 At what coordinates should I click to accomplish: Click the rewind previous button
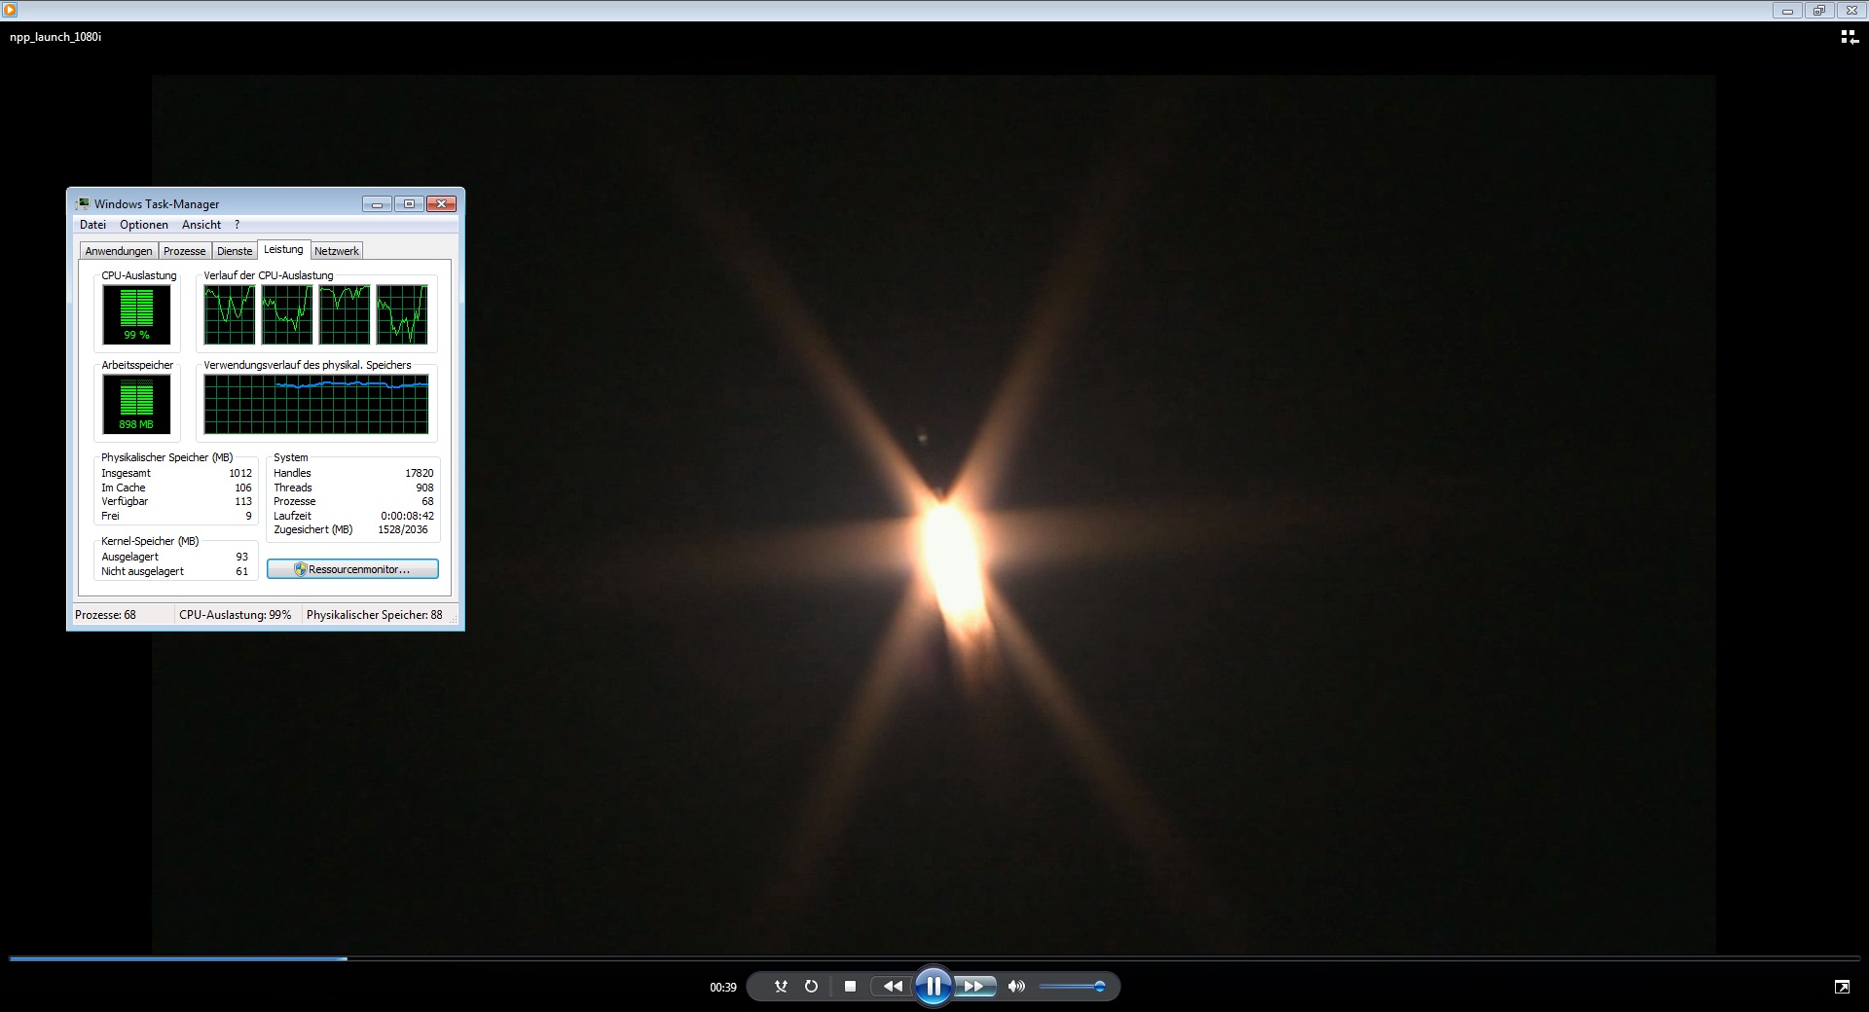[x=893, y=987]
